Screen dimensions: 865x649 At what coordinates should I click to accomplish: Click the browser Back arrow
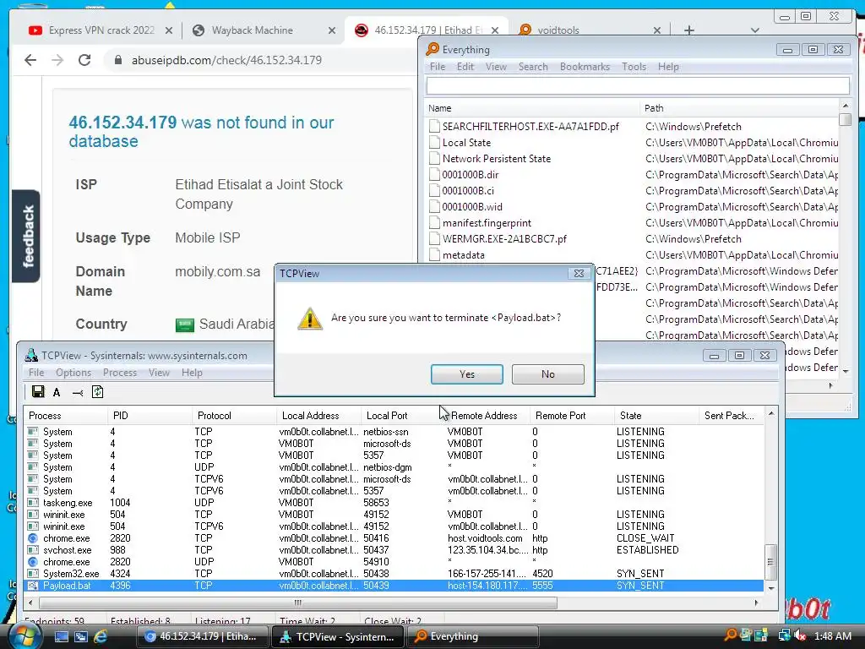point(30,60)
